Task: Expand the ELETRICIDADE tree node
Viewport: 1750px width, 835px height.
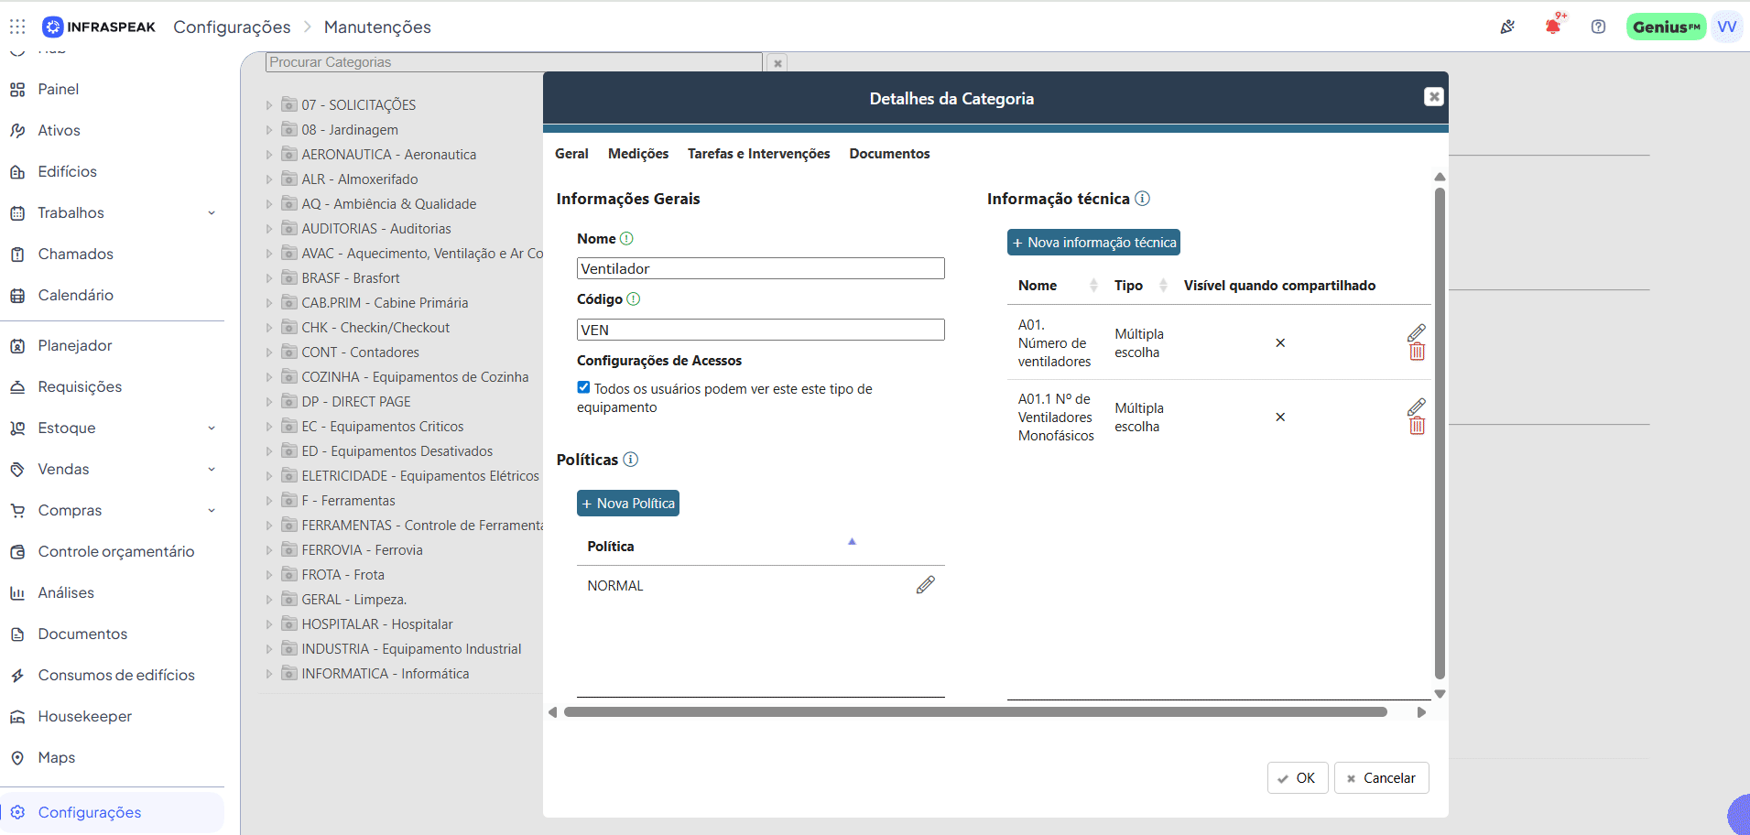Action: coord(269,476)
